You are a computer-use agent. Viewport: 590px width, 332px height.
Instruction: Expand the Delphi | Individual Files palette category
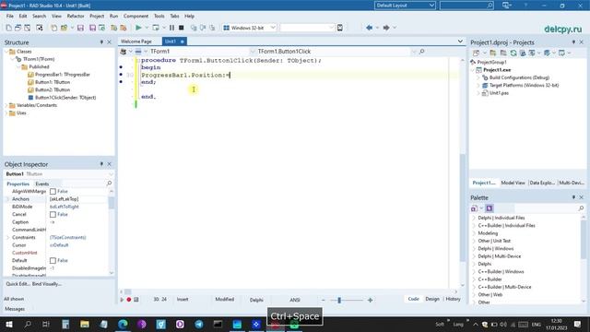(x=474, y=218)
